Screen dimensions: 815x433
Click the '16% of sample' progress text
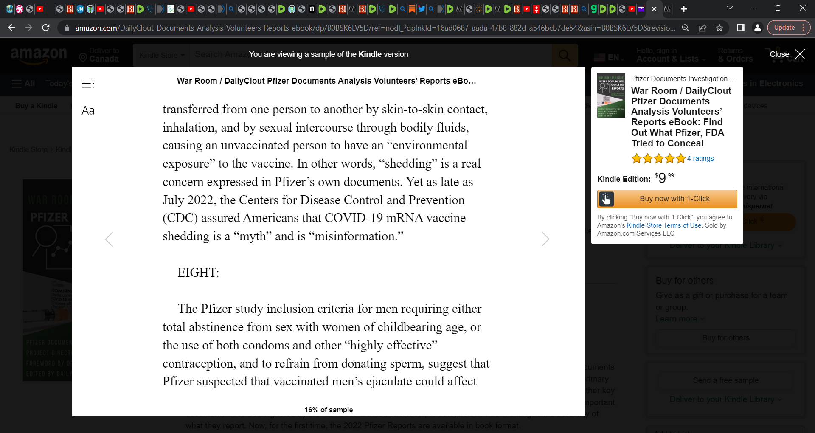point(329,410)
